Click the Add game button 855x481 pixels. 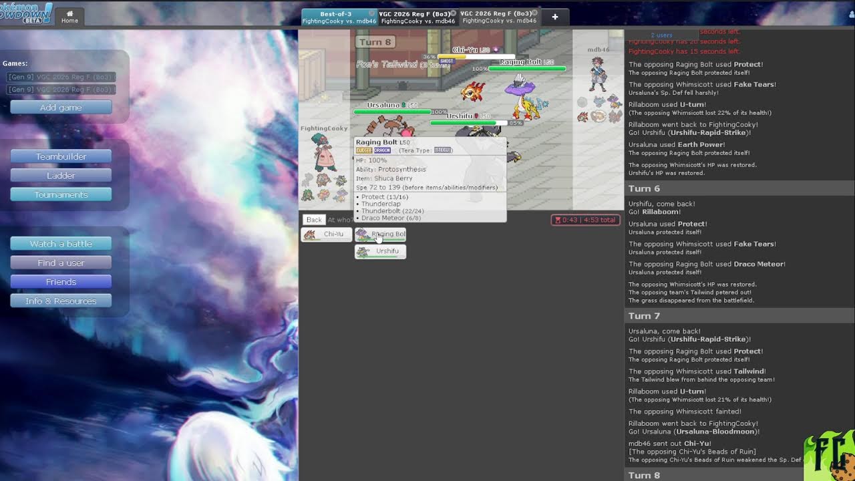(x=61, y=108)
